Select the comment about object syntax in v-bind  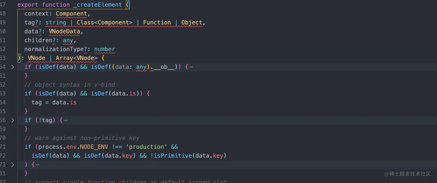coord(69,85)
